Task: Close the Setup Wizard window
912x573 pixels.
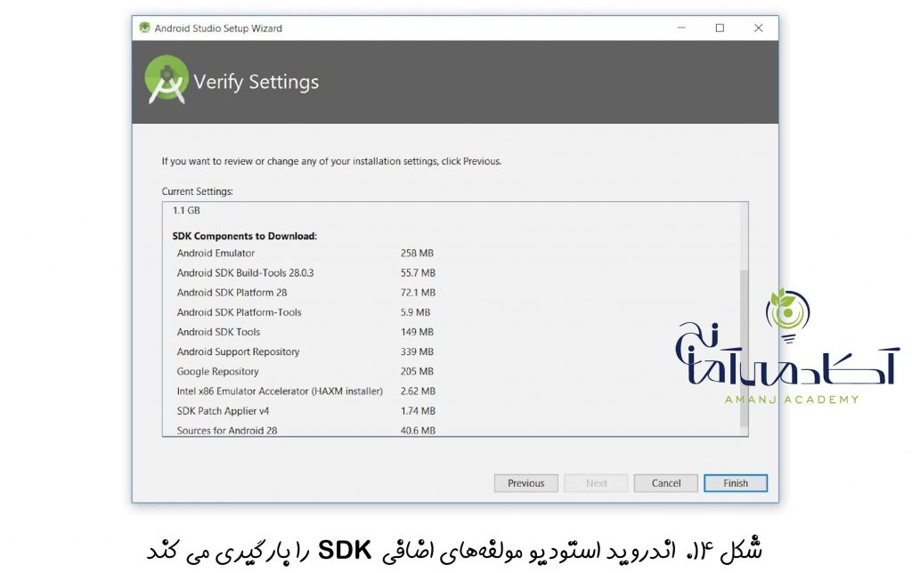Action: tap(759, 28)
